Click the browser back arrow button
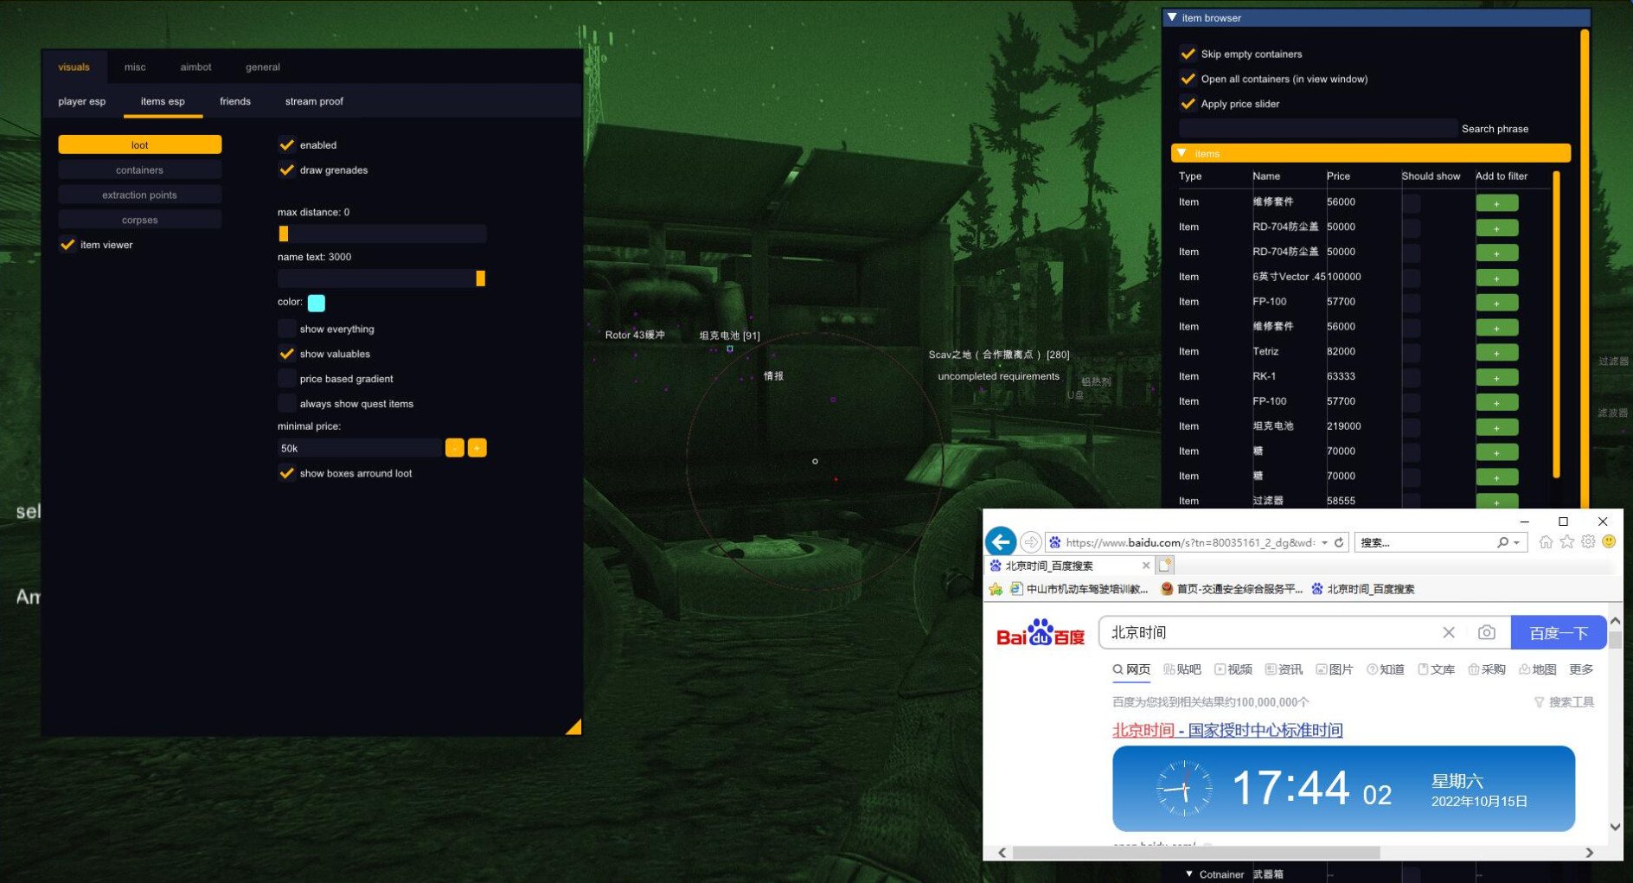The height and width of the screenshot is (883, 1633). 1001,542
